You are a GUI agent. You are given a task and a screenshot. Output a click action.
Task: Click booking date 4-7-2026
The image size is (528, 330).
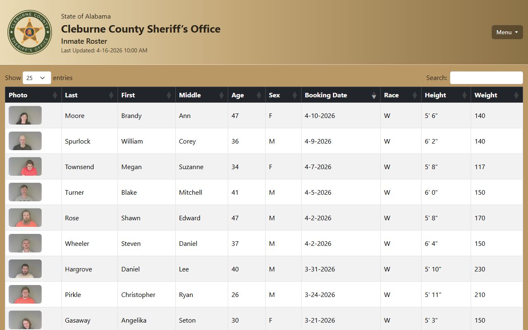(x=318, y=167)
